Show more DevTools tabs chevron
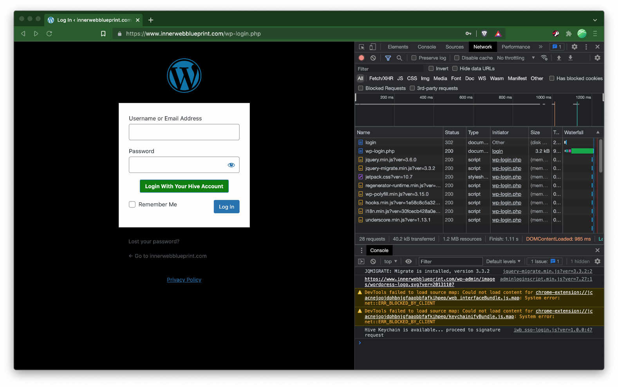The width and height of the screenshot is (618, 387). pos(540,47)
